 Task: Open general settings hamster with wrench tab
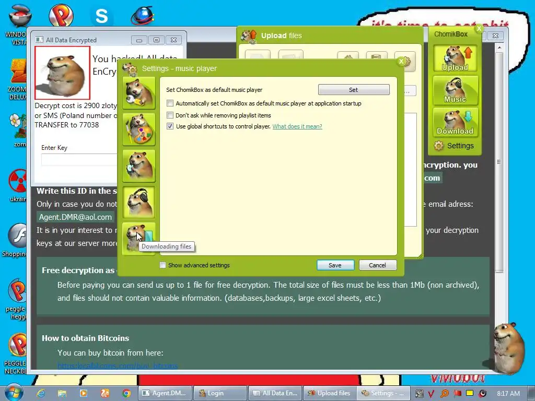click(x=139, y=93)
